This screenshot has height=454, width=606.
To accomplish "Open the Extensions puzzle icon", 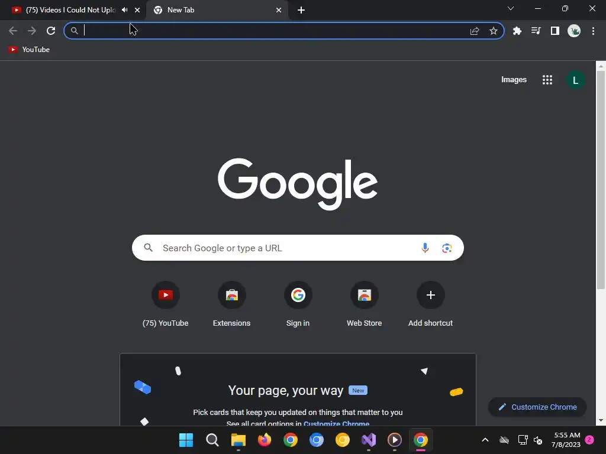I will click(517, 31).
